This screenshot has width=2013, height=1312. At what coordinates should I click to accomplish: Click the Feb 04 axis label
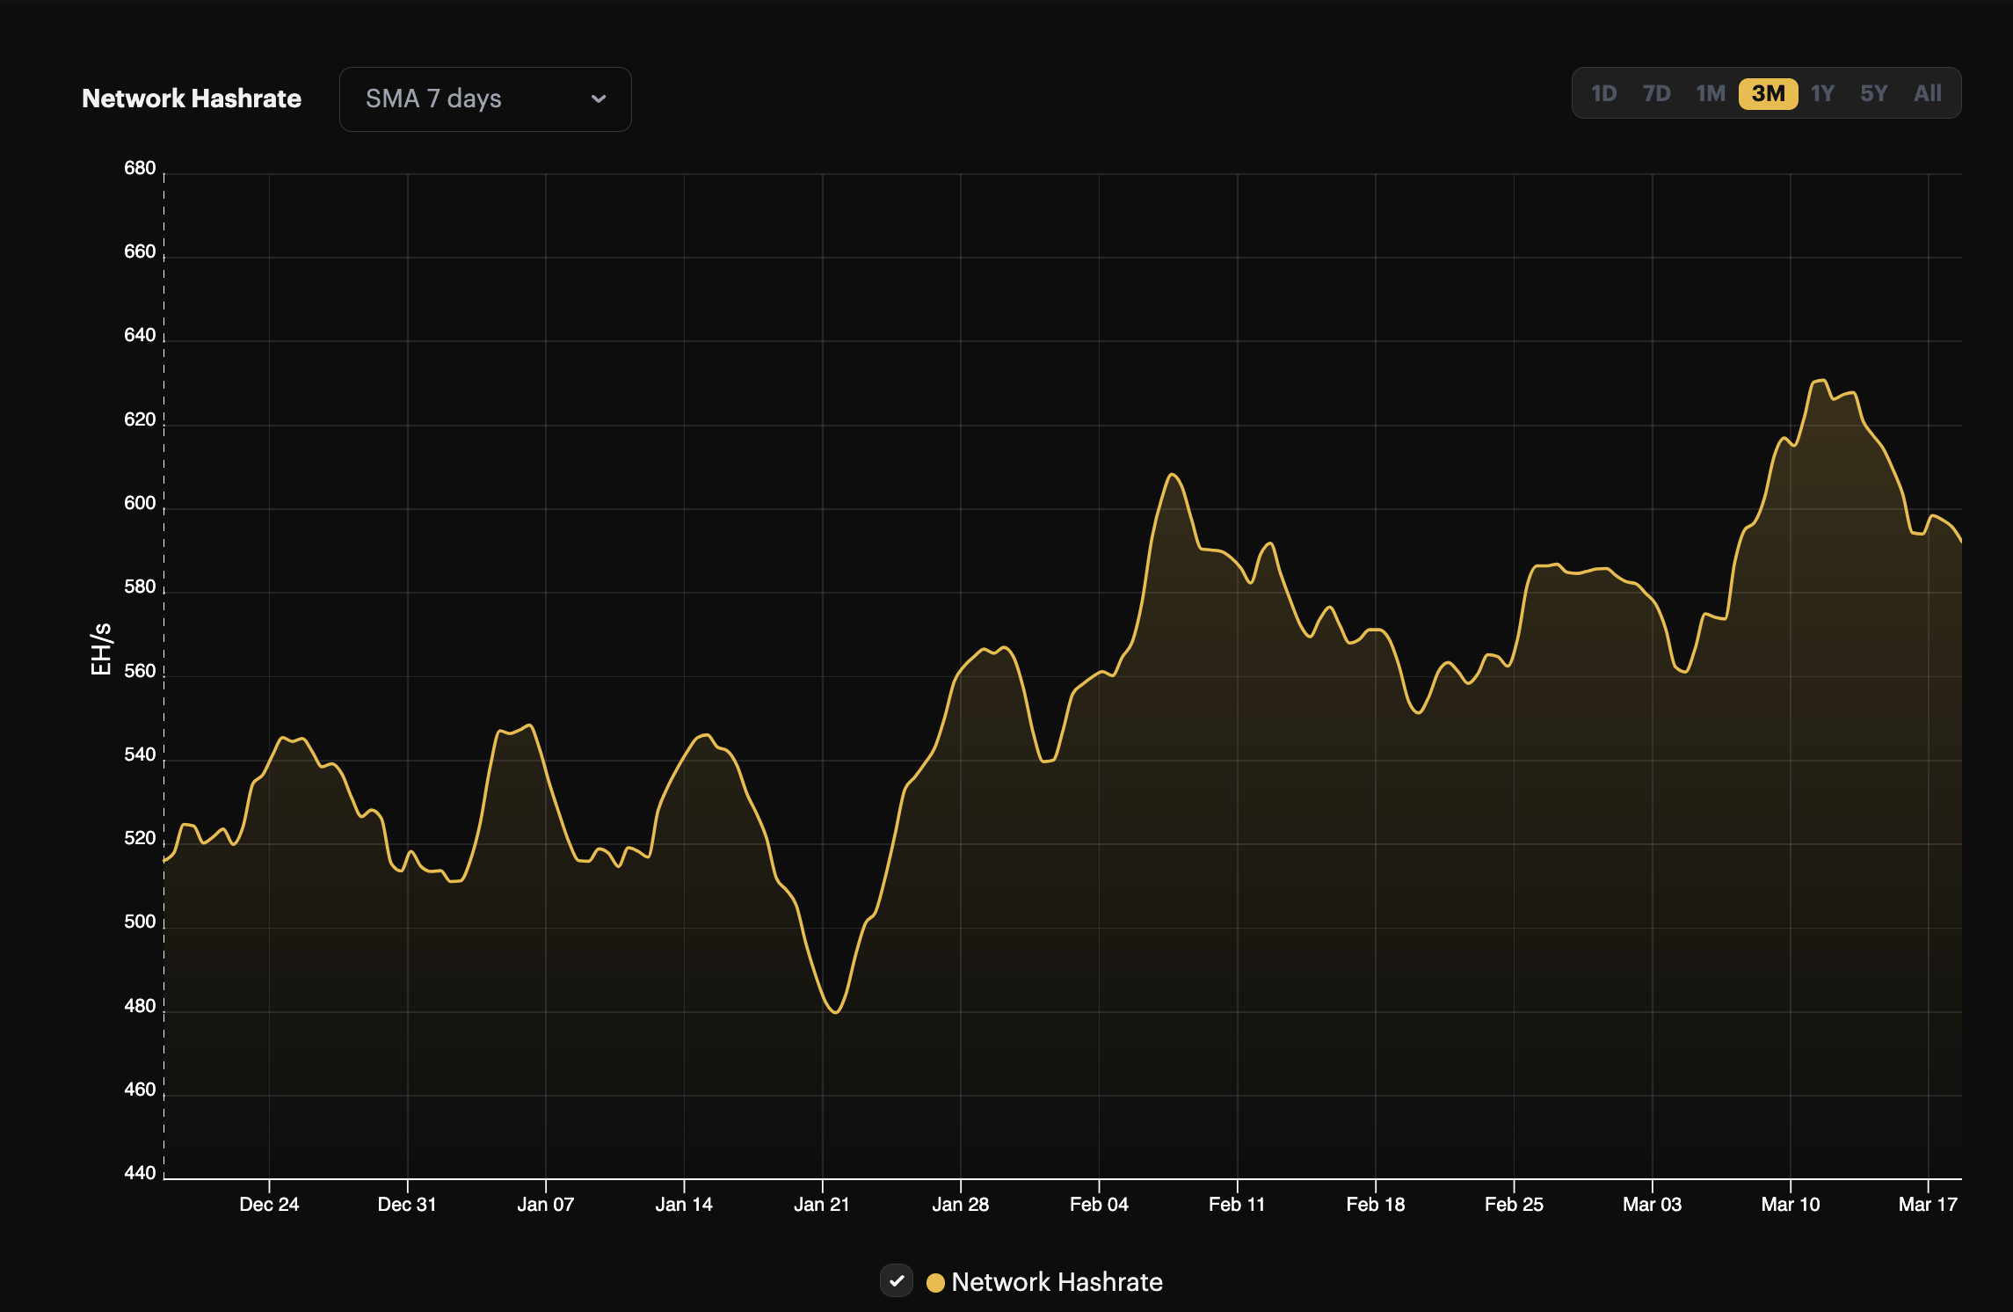click(x=1098, y=1205)
